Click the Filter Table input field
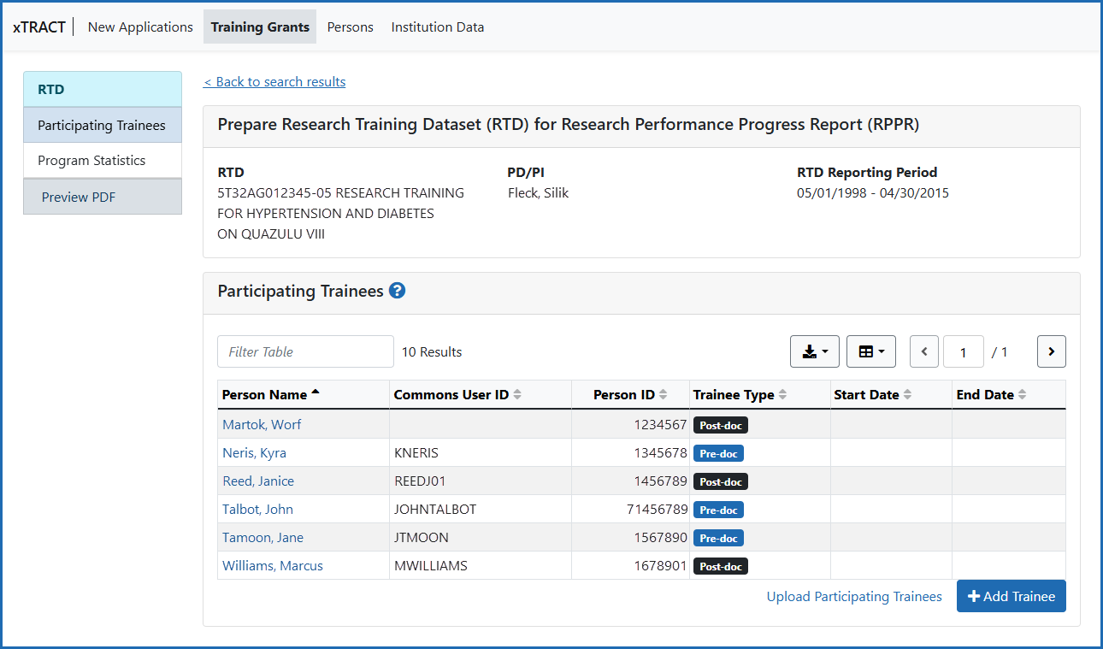The width and height of the screenshot is (1103, 649). (305, 351)
